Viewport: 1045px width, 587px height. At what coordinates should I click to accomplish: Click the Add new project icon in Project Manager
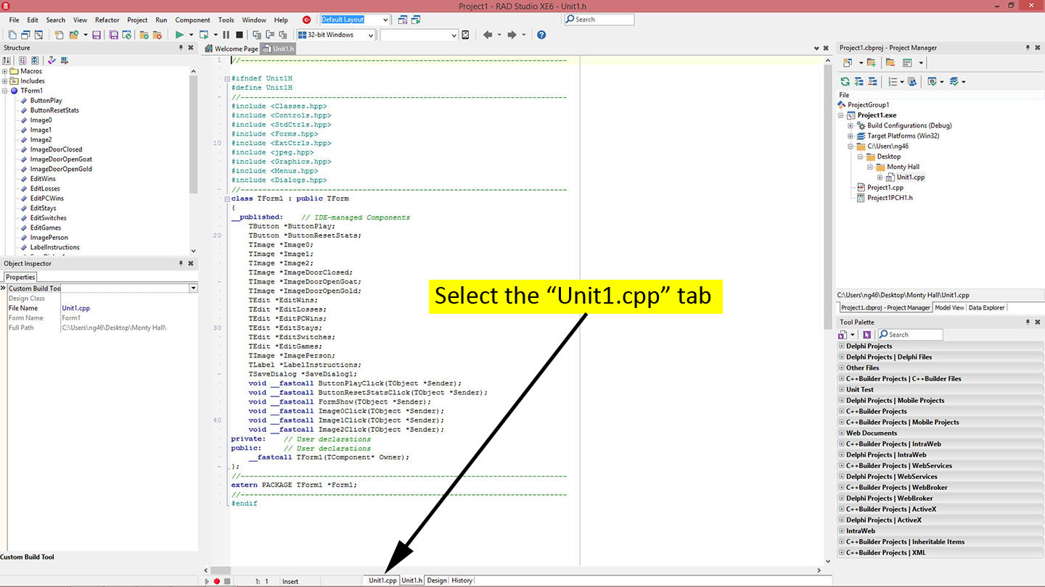click(x=847, y=62)
